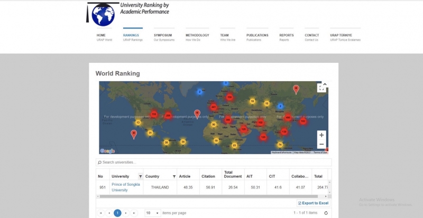Image resolution: width=423 pixels, height=218 pixels.
Task: Open Google logo on the map
Action: [x=107, y=151]
